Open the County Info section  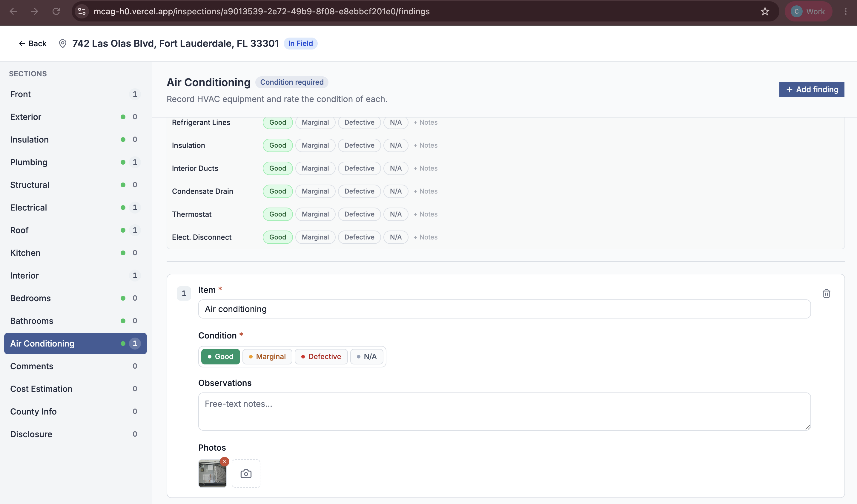75,411
